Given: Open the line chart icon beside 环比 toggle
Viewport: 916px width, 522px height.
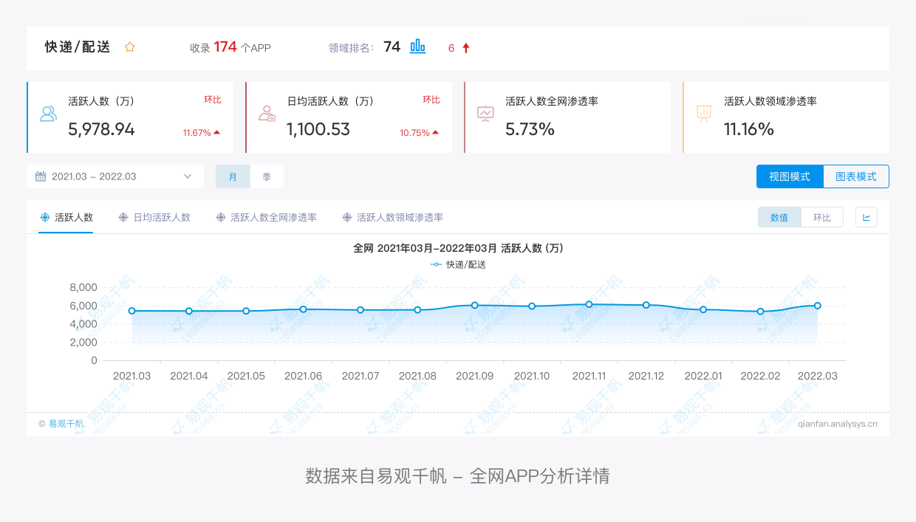Looking at the screenshot, I should tap(866, 216).
